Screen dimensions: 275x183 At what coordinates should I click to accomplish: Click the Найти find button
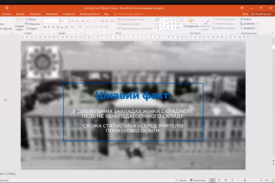(246, 19)
